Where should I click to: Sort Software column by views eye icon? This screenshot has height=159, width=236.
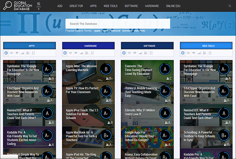point(129,53)
